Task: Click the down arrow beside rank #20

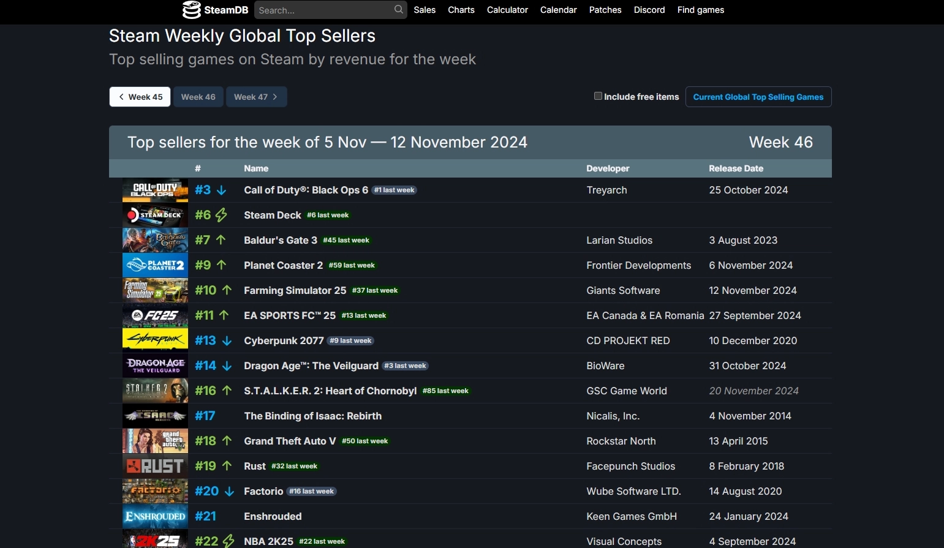Action: (x=229, y=492)
